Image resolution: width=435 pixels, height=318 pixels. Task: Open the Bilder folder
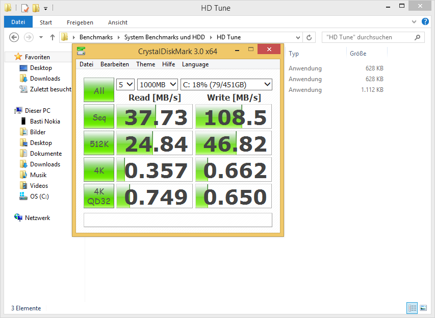(38, 132)
